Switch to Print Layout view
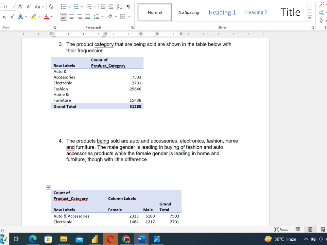This screenshot has height=245, width=327. click(310, 229)
